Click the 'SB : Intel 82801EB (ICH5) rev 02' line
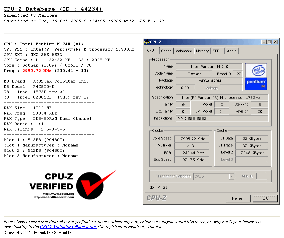Image resolution: width=284 pixels, height=238 pixels. [46, 97]
